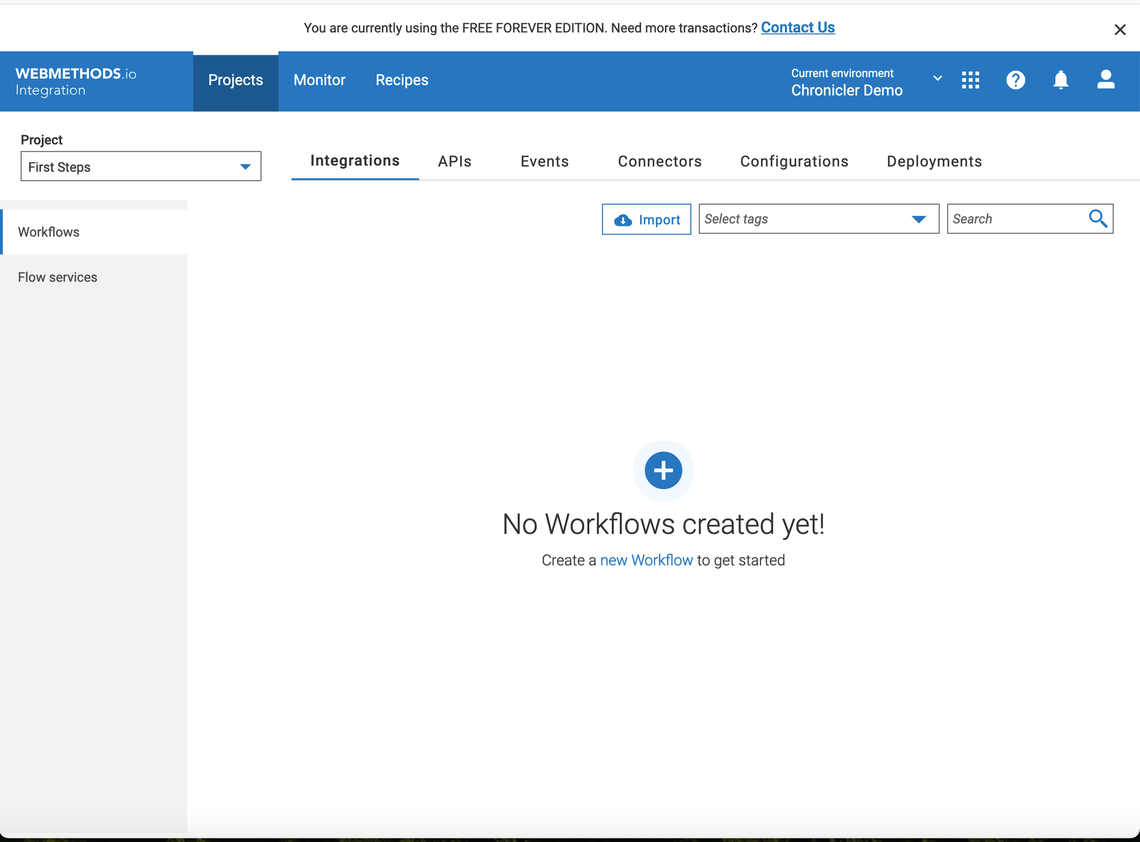Click the webMethods.io Integration logo
Screen dimensions: 1140x842
click(76, 82)
